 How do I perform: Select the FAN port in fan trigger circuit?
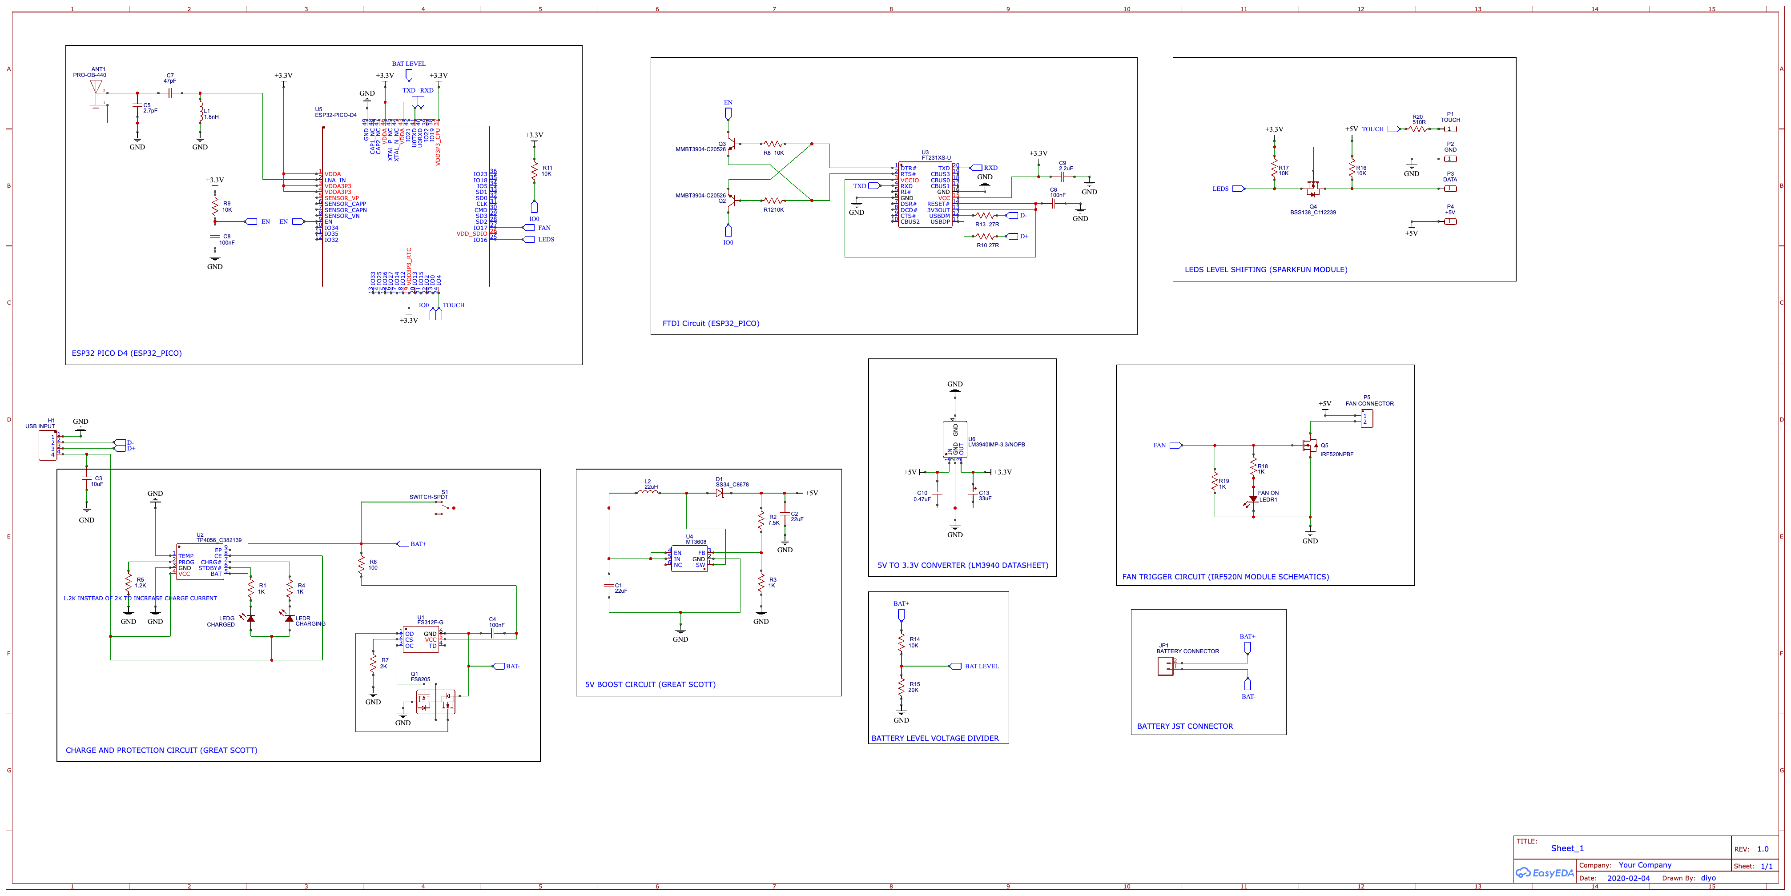(x=1176, y=445)
